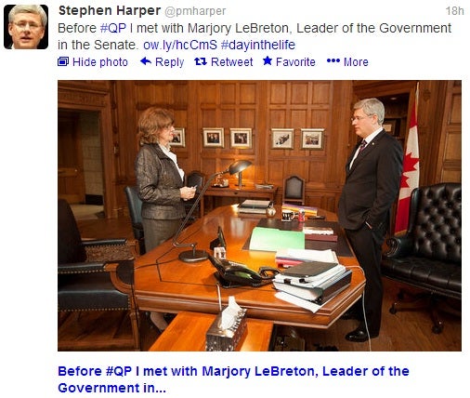Screen dimensions: 470x398
Task: Click the Hide photo icon
Action: 63,61
